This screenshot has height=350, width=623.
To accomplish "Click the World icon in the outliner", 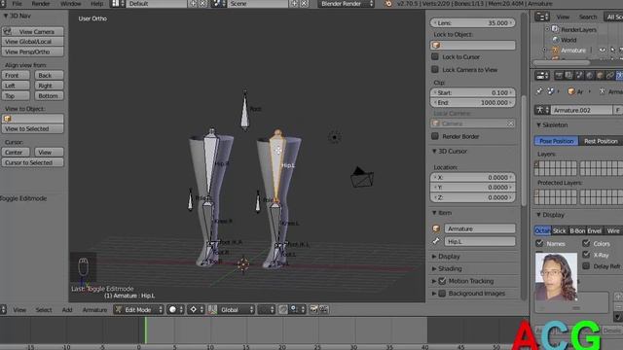I will click(556, 40).
